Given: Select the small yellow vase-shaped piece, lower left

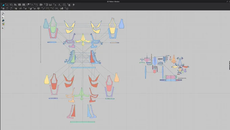Looking at the screenshot, I should 47,80.
